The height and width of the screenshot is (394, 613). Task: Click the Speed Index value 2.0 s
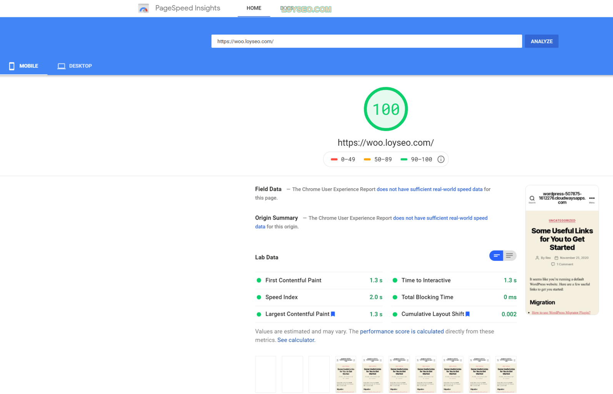(x=376, y=297)
